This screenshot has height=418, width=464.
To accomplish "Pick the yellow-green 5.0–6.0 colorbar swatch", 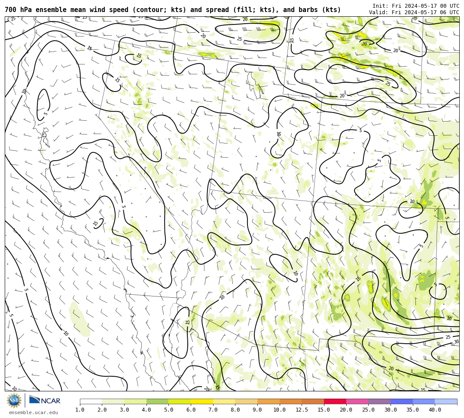I will tap(180, 401).
